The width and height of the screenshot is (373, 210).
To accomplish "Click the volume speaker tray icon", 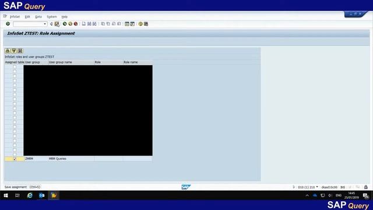I will point(330,195).
